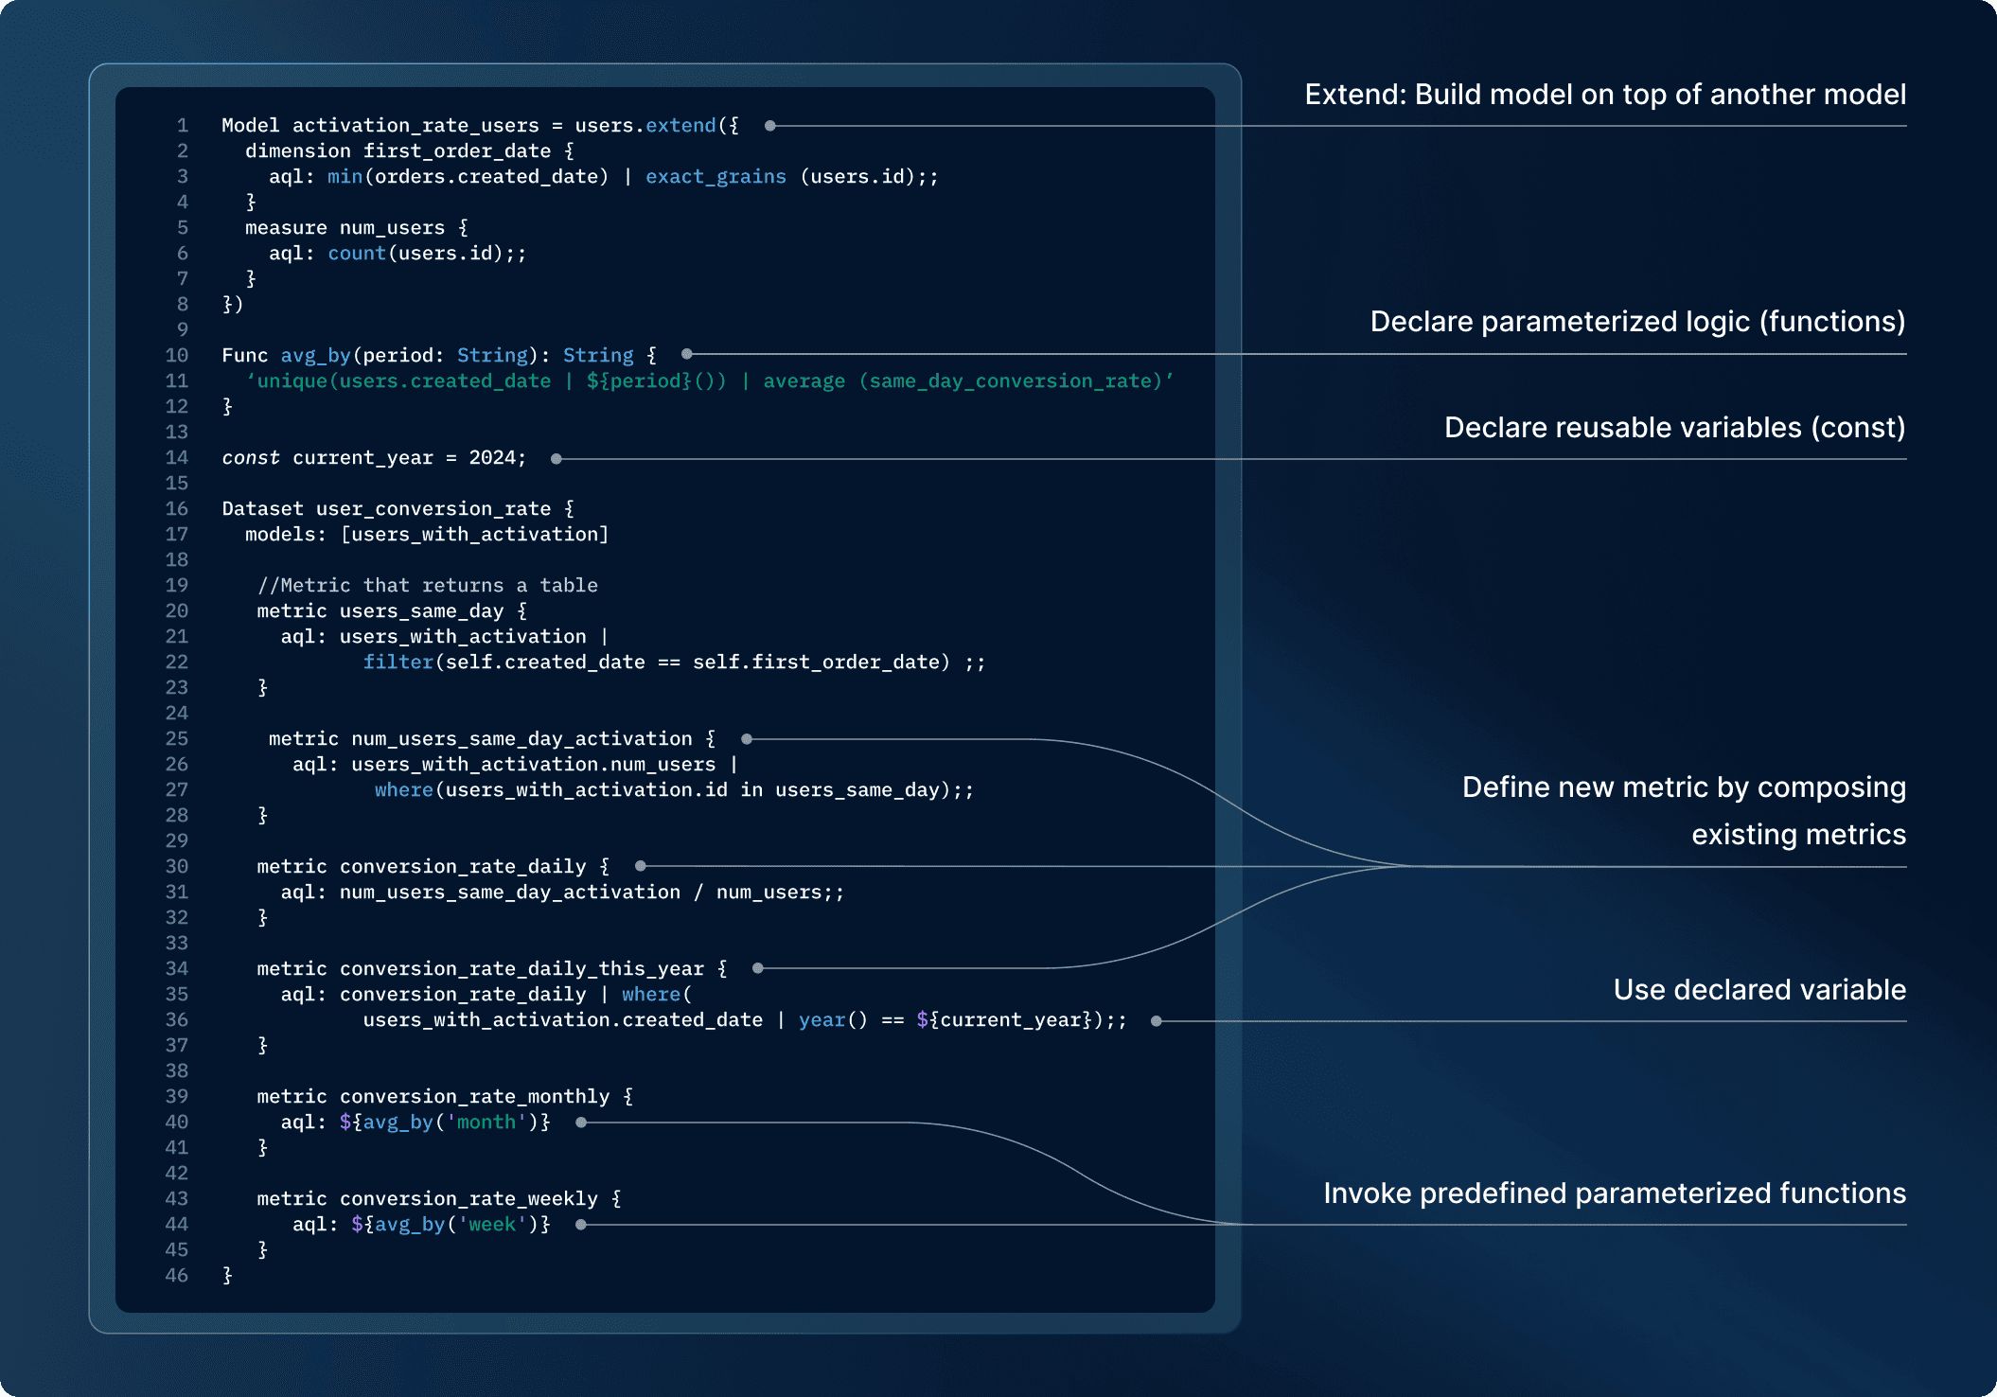The height and width of the screenshot is (1397, 1997).
Task: Click the dot beside metric conversion_rate_daily
Action: tap(641, 866)
